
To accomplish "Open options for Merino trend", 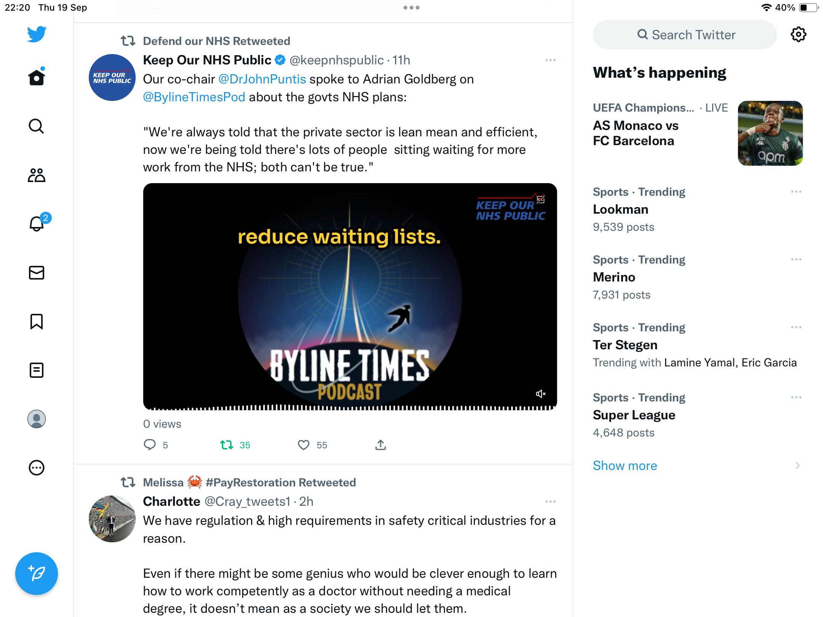I will tap(796, 259).
